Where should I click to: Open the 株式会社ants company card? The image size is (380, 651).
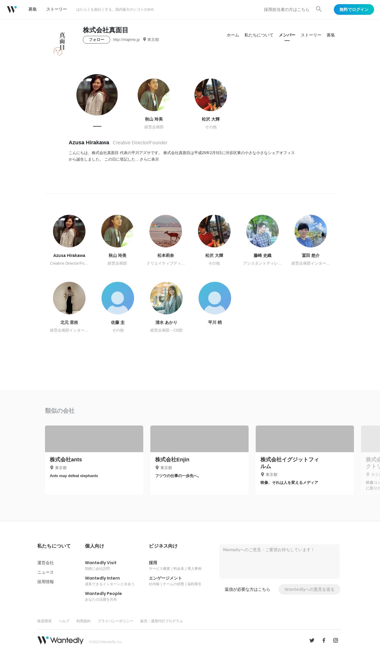click(94, 460)
